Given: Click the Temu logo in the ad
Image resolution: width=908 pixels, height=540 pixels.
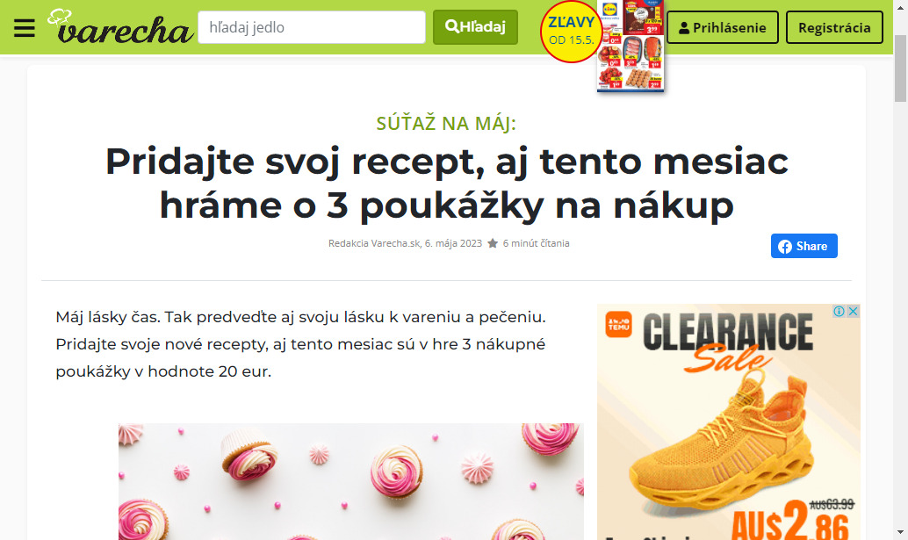Looking at the screenshot, I should 618,324.
